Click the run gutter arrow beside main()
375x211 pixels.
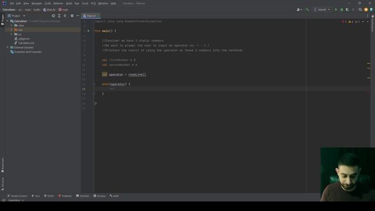click(x=88, y=31)
